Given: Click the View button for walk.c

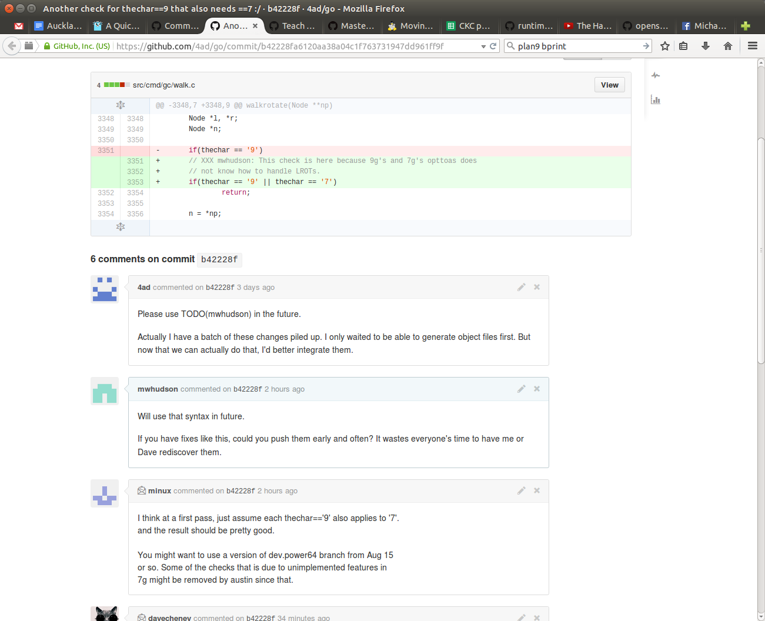Looking at the screenshot, I should tap(609, 85).
